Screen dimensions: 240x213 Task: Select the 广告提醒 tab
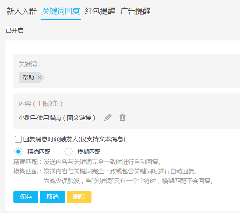pyautogui.click(x=135, y=11)
